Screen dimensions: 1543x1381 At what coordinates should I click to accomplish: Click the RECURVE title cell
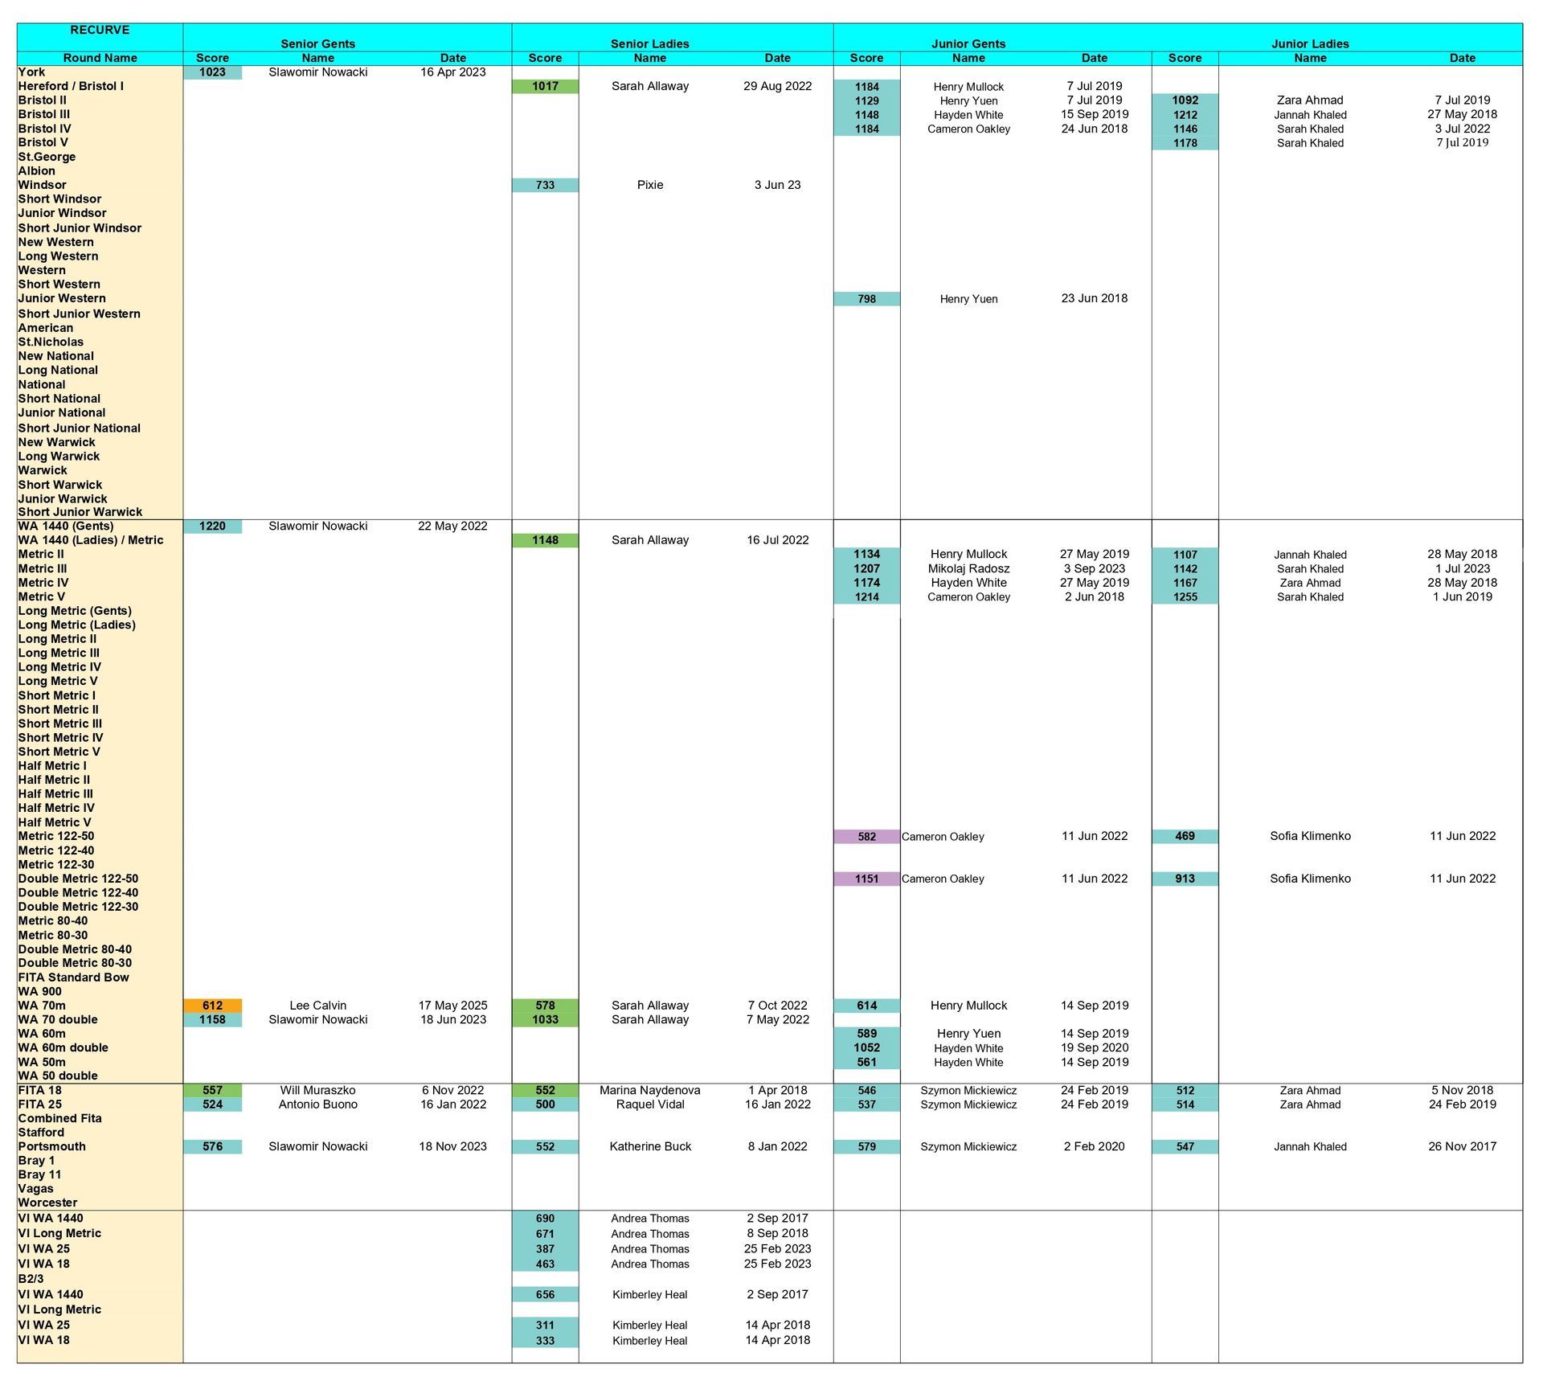(100, 30)
